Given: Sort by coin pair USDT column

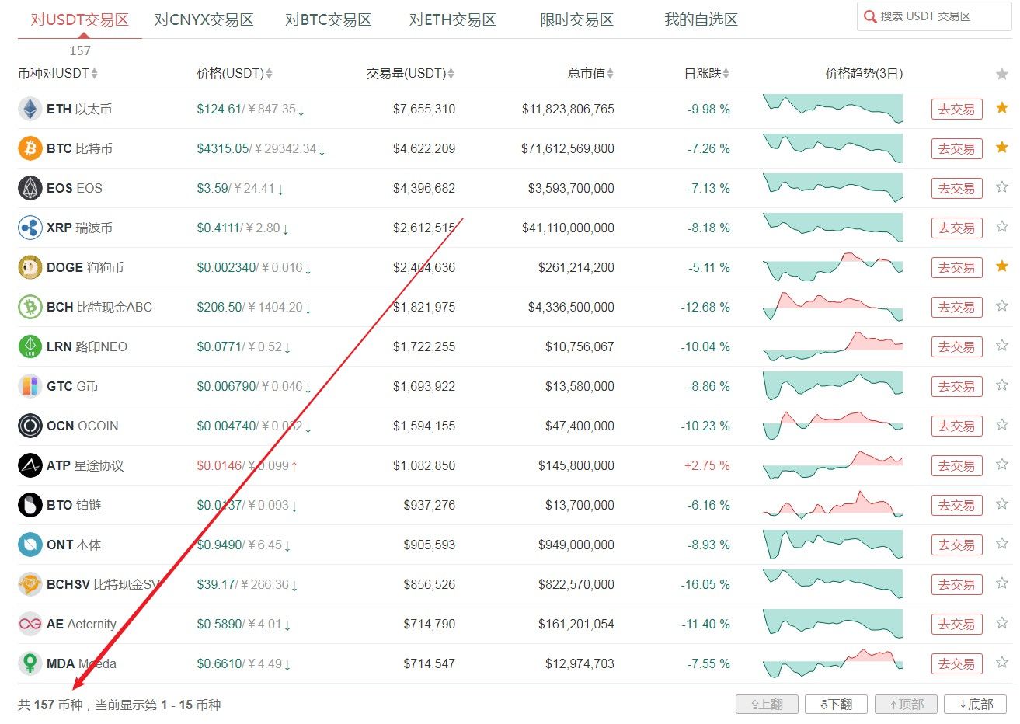Looking at the screenshot, I should coord(57,74).
